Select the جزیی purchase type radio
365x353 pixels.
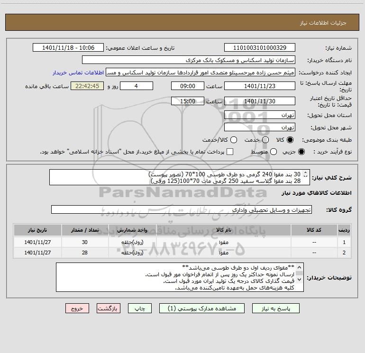pyautogui.click(x=301, y=152)
